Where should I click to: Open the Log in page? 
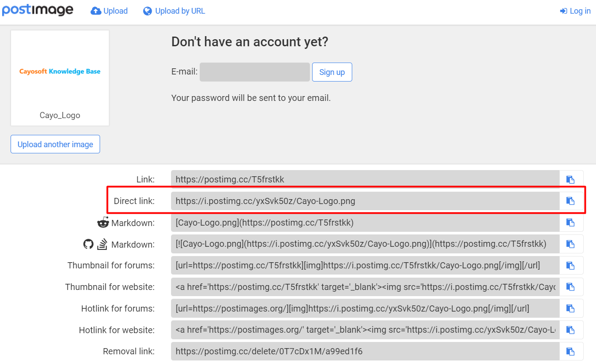575,11
